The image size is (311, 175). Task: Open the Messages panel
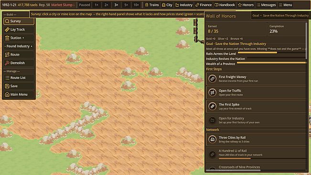pyautogui.click(x=267, y=5)
